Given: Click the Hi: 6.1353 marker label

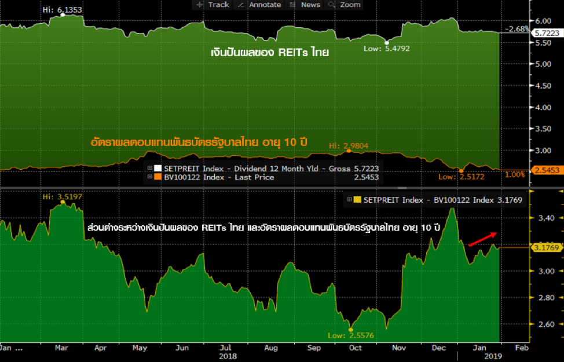Looking at the screenshot, I should coord(63,10).
